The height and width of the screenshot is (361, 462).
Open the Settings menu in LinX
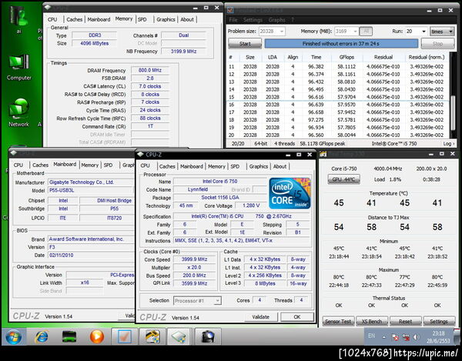(253, 20)
